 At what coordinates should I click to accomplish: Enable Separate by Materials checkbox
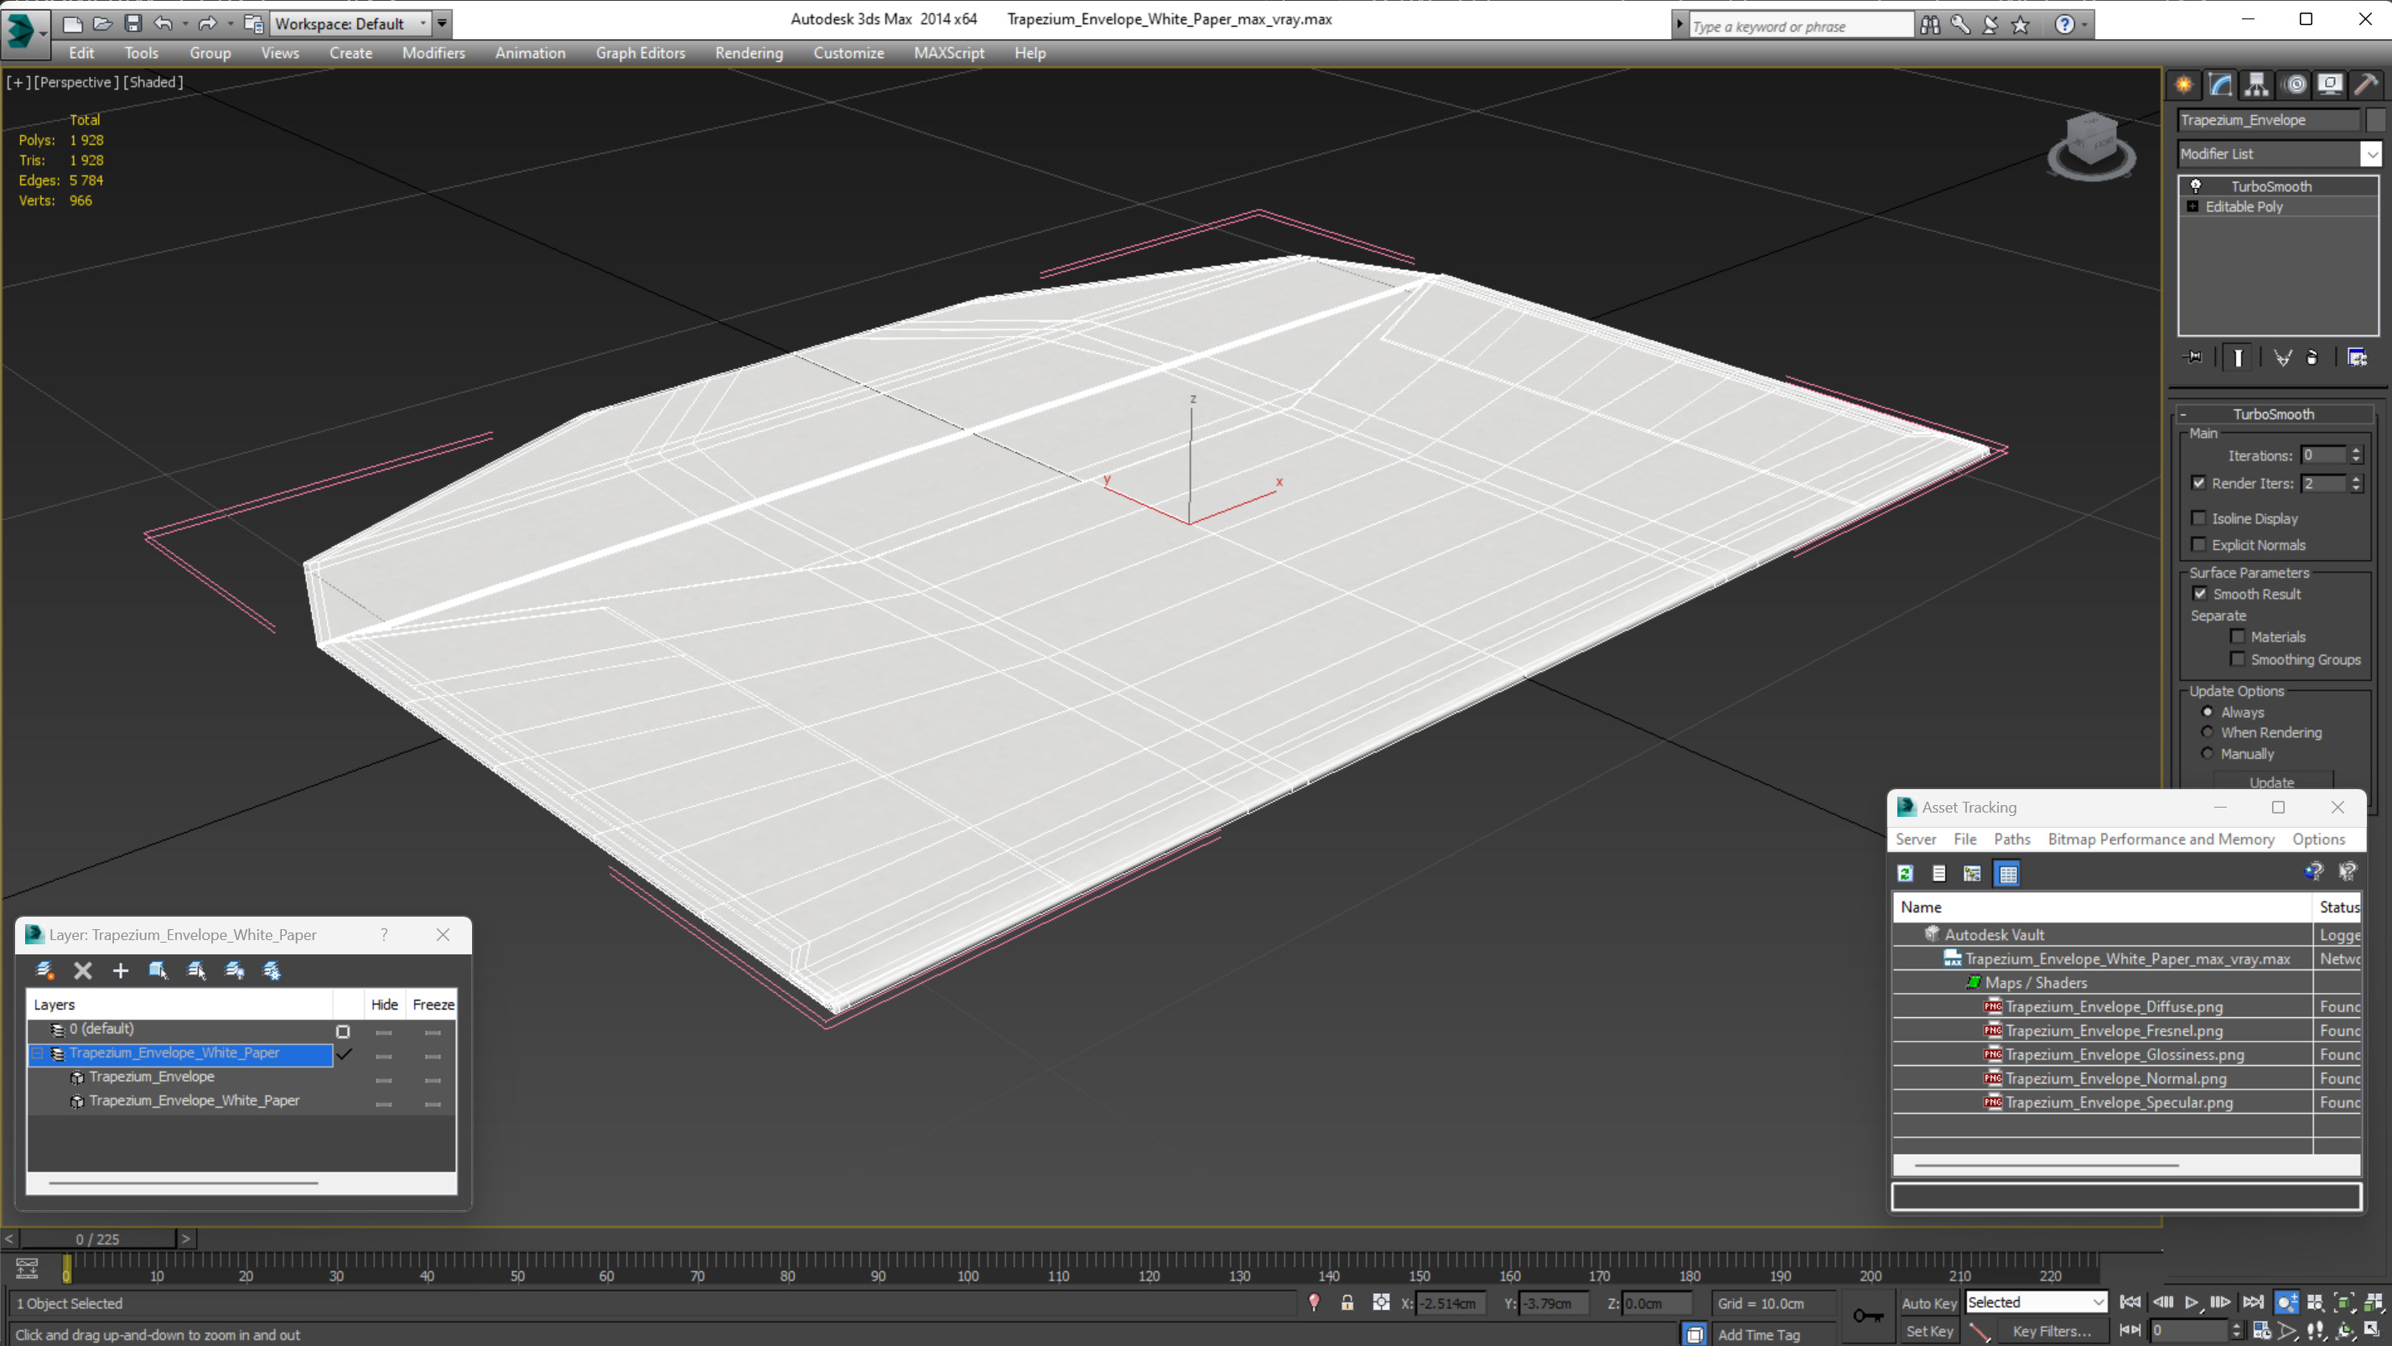[2238, 637]
